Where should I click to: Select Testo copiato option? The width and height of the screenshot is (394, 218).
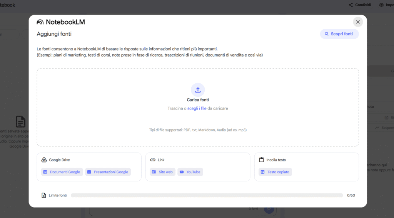coord(275,172)
